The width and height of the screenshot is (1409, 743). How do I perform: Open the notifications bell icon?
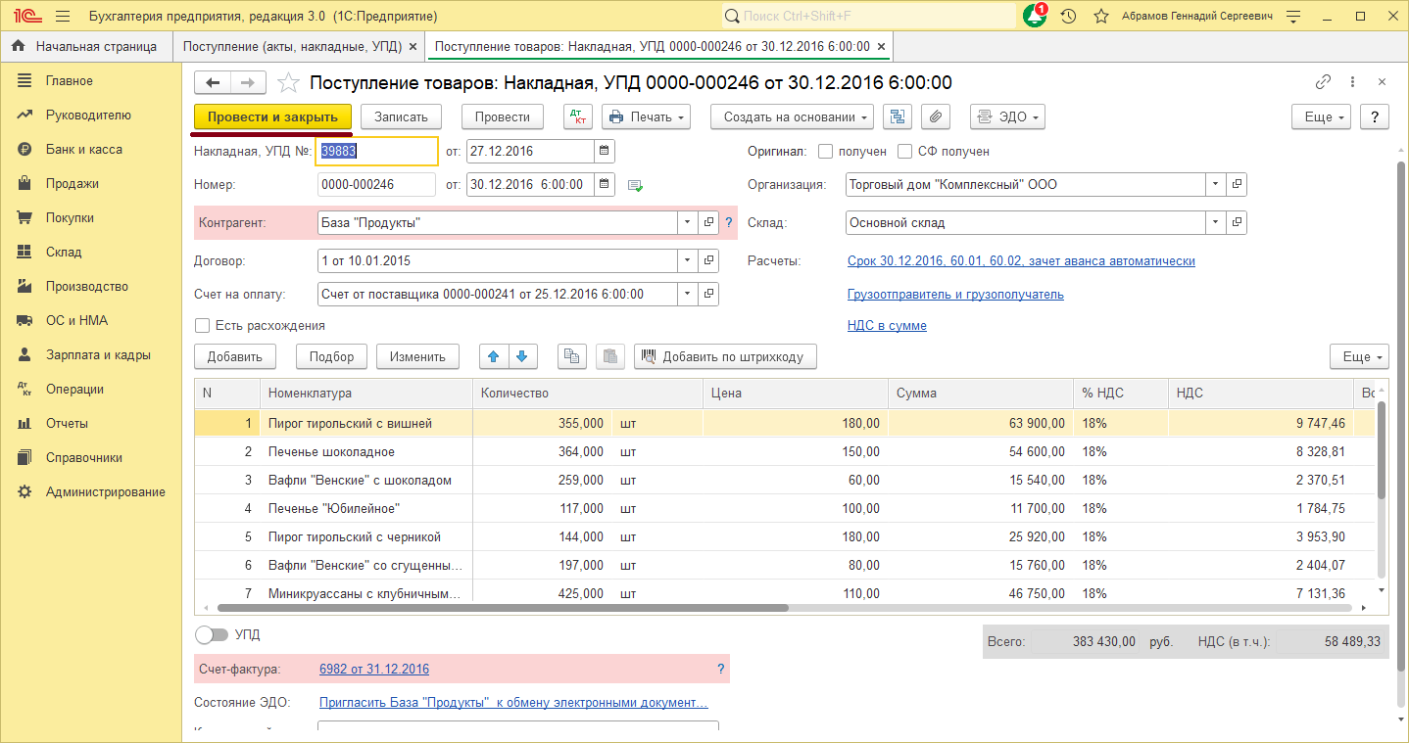coord(1034,17)
